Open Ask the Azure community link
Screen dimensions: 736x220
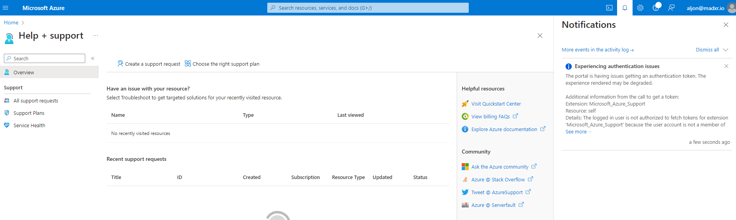coord(500,167)
